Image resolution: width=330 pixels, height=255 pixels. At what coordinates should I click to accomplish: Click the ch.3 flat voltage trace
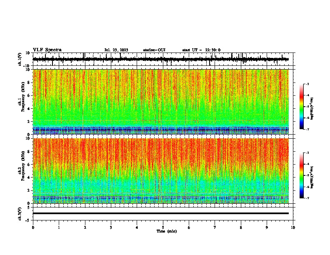tap(161, 213)
